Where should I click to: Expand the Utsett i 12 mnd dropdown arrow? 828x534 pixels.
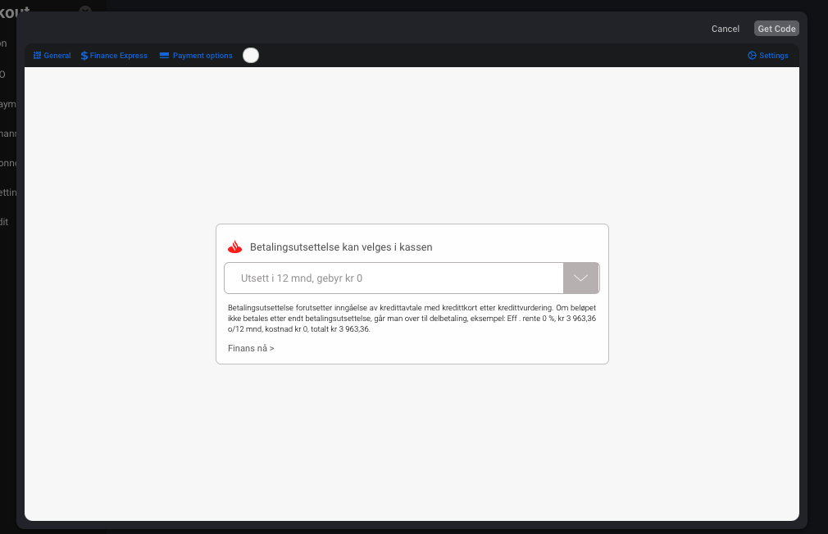click(581, 278)
